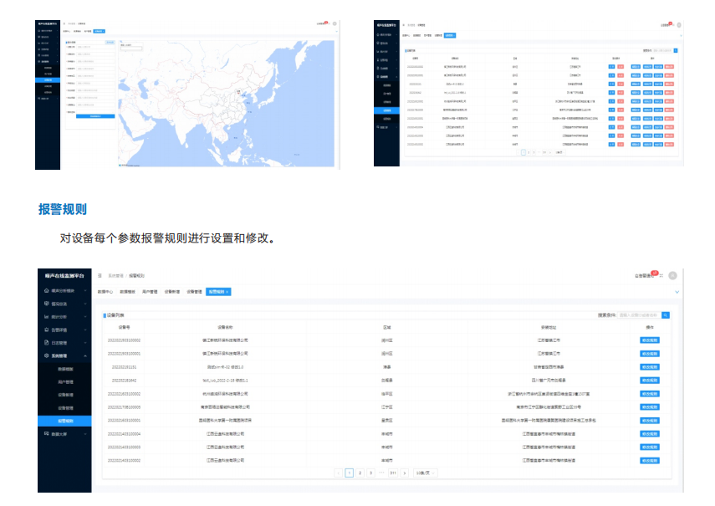The width and height of the screenshot is (715, 506).
Task: Close the 报警规则 tab with its x
Action: click(227, 292)
